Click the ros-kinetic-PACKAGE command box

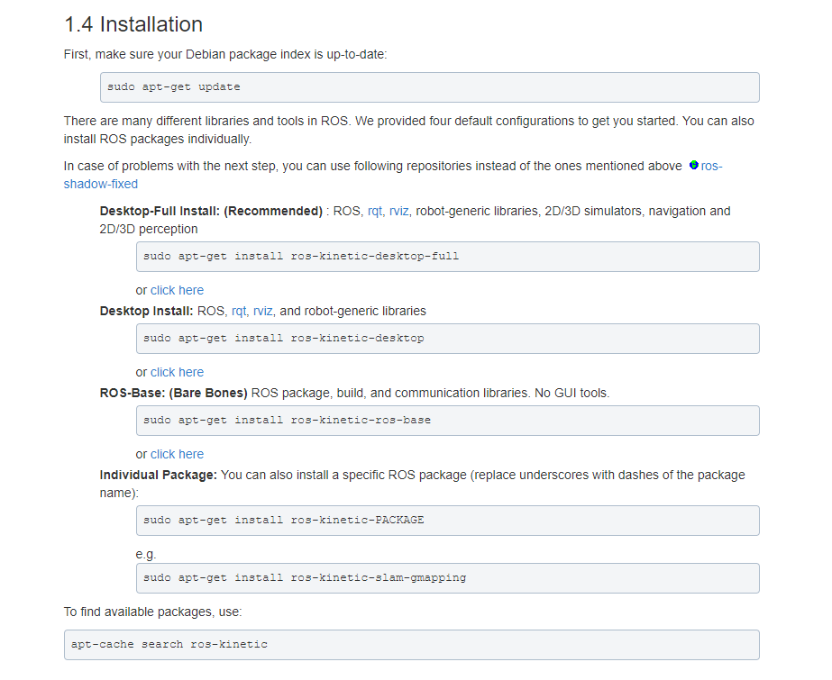pyautogui.click(x=448, y=521)
